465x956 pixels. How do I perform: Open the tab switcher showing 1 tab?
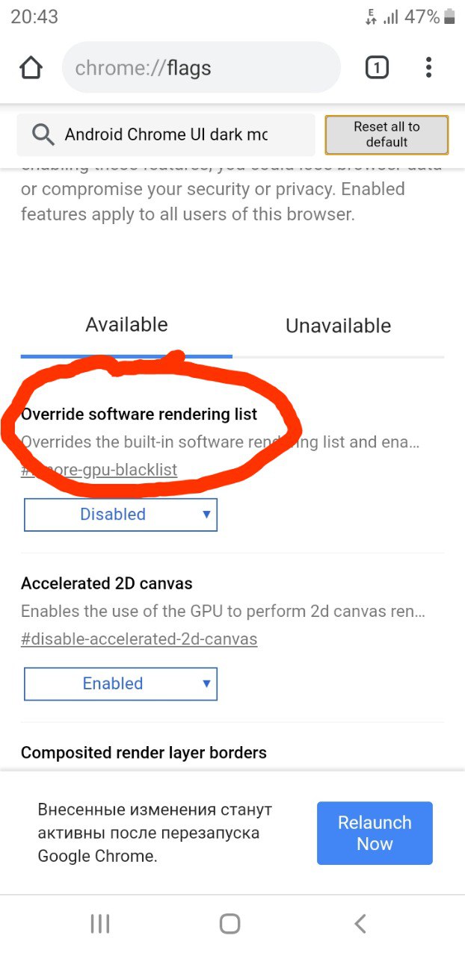(x=377, y=68)
